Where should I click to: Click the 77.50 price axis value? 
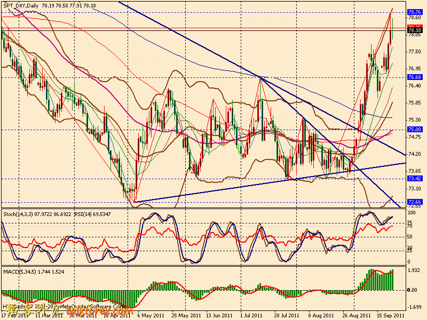[x=415, y=52]
